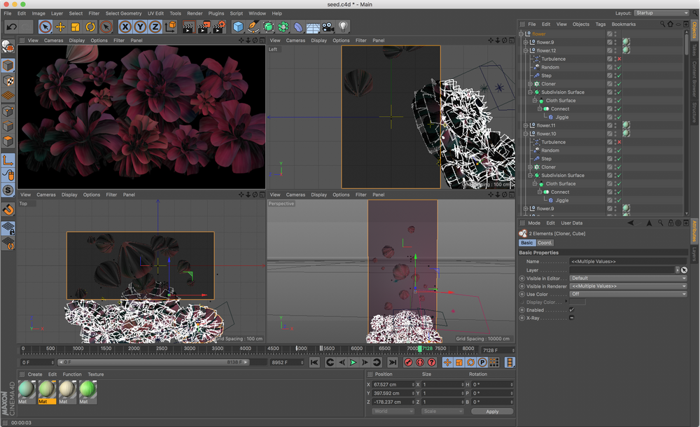700x427 pixels.
Task: Open Edit Render Settings gear clapboard
Action: point(218,27)
